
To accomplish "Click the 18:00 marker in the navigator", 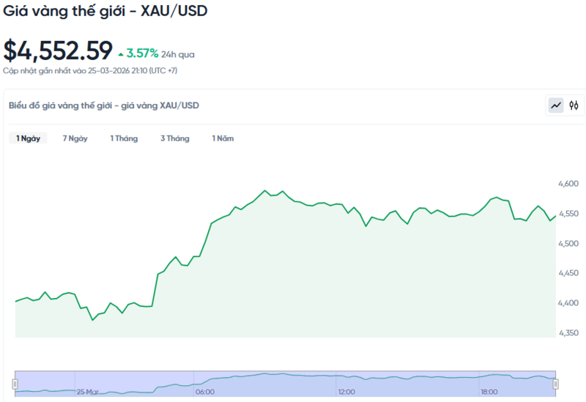I will (489, 392).
